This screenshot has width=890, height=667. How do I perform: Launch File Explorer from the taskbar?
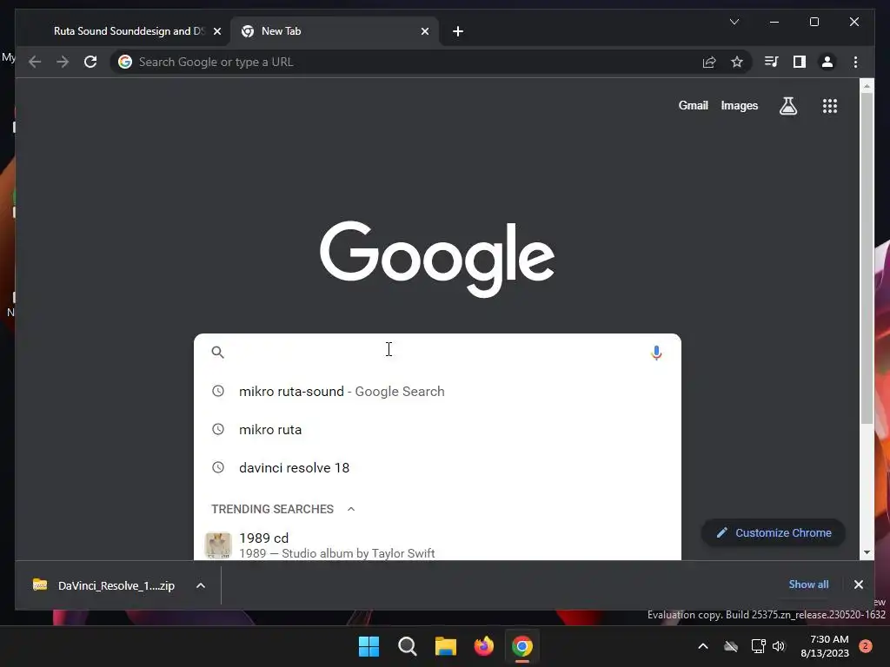(x=446, y=646)
